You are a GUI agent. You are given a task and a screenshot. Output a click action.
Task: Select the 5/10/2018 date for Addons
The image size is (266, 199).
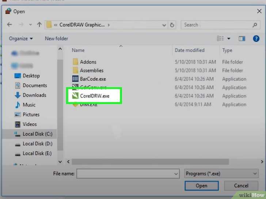click(195, 62)
